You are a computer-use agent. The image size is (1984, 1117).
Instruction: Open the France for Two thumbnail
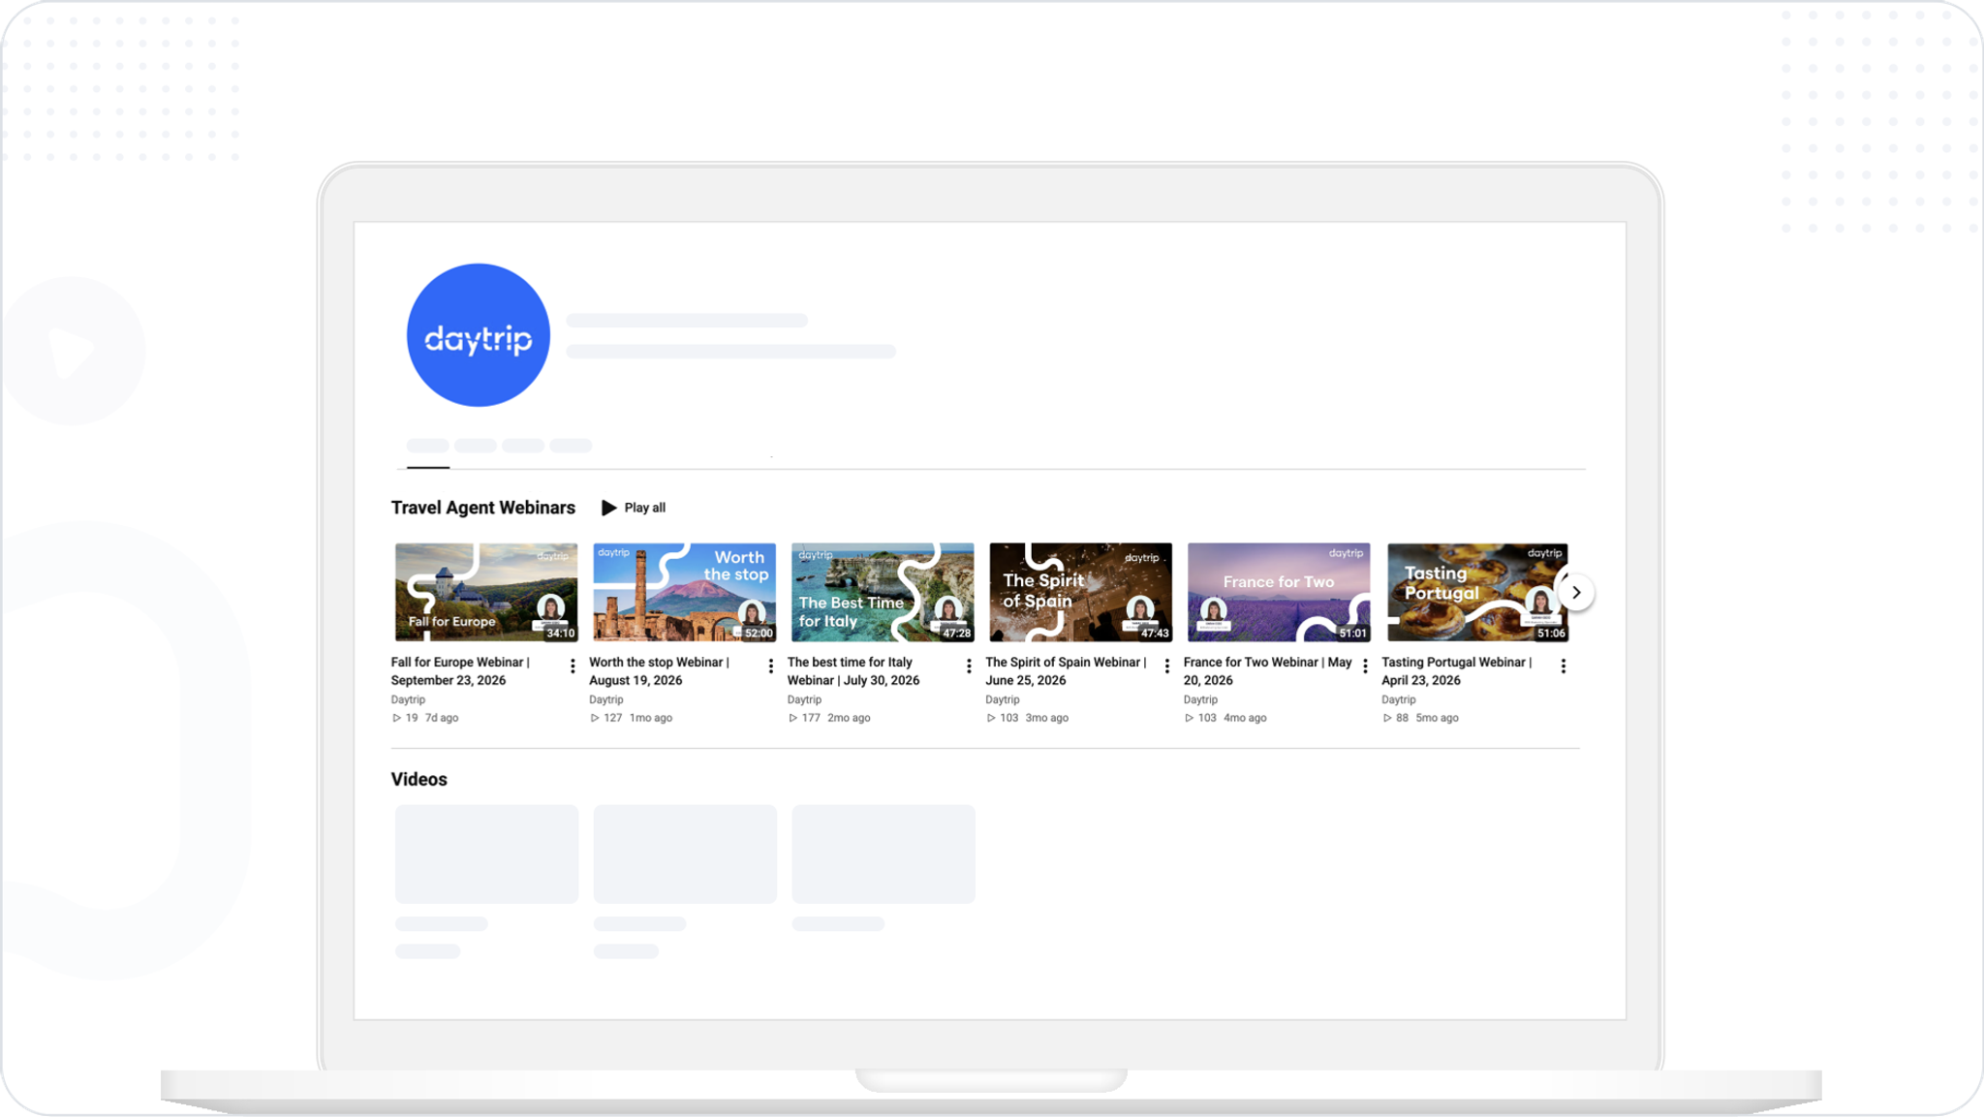click(x=1279, y=592)
